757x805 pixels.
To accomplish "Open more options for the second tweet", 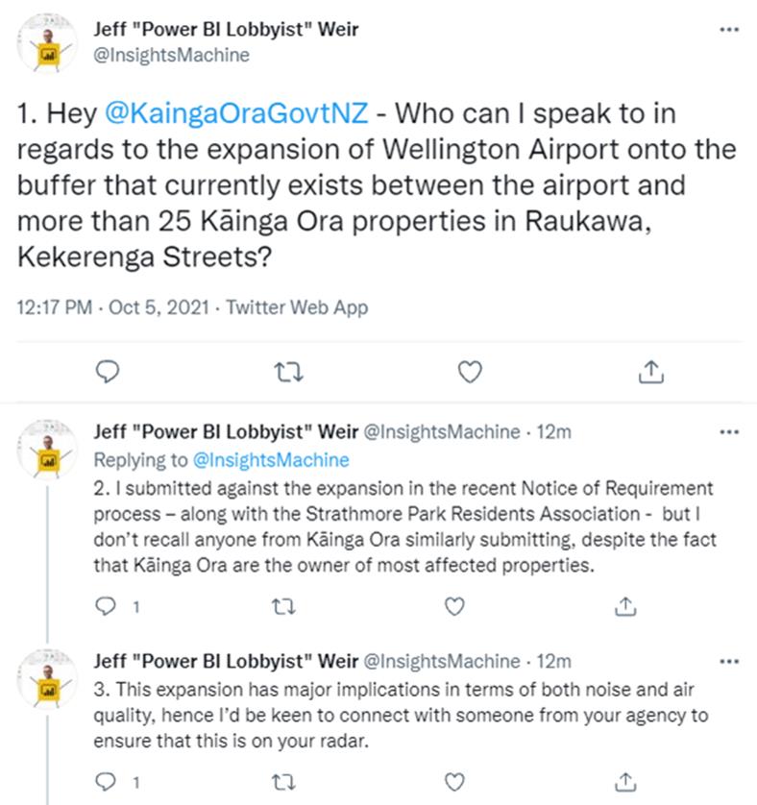I will point(730,431).
